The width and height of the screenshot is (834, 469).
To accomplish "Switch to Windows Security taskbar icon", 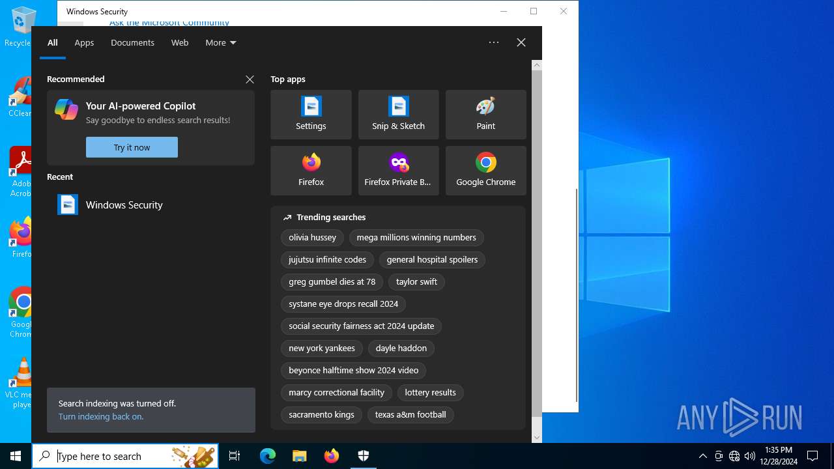I will click(364, 456).
